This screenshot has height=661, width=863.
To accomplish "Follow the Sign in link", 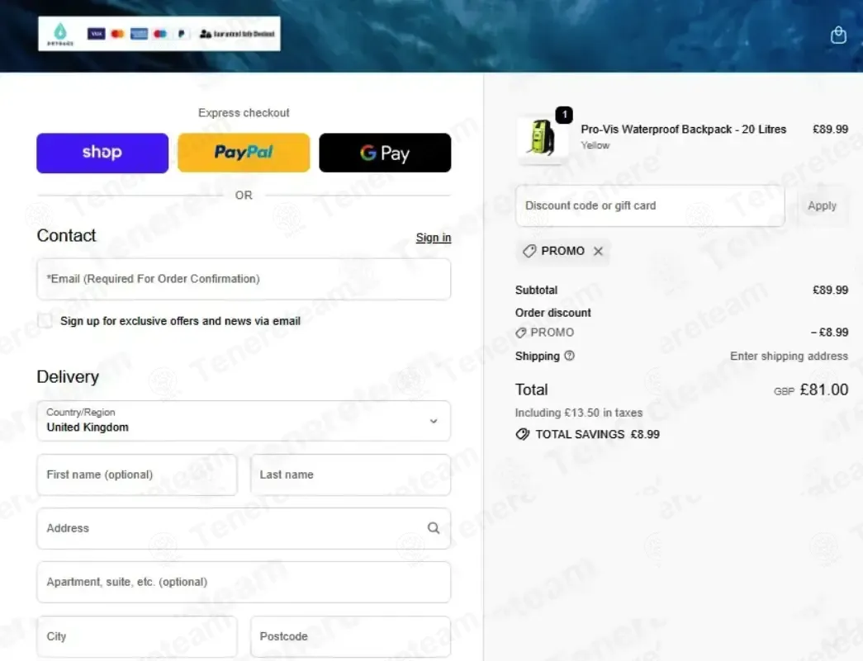I will point(433,238).
